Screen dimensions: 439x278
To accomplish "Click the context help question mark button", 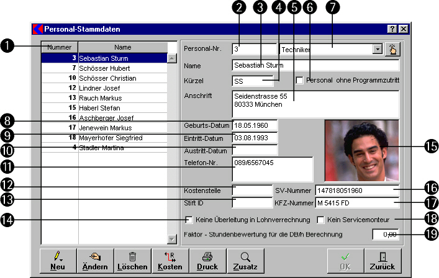I will coord(392,29).
